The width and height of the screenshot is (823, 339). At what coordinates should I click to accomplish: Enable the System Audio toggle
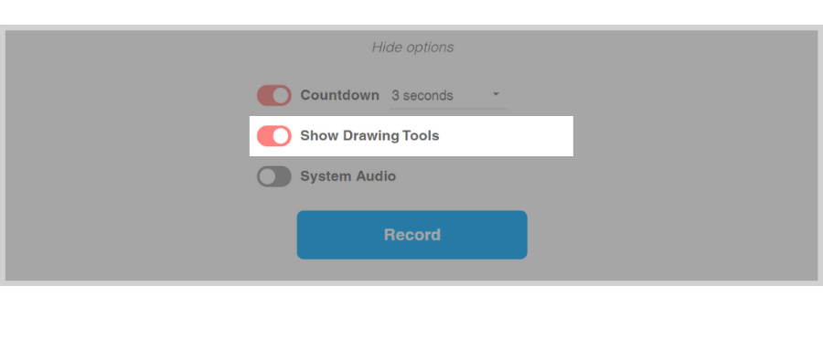pyautogui.click(x=274, y=176)
